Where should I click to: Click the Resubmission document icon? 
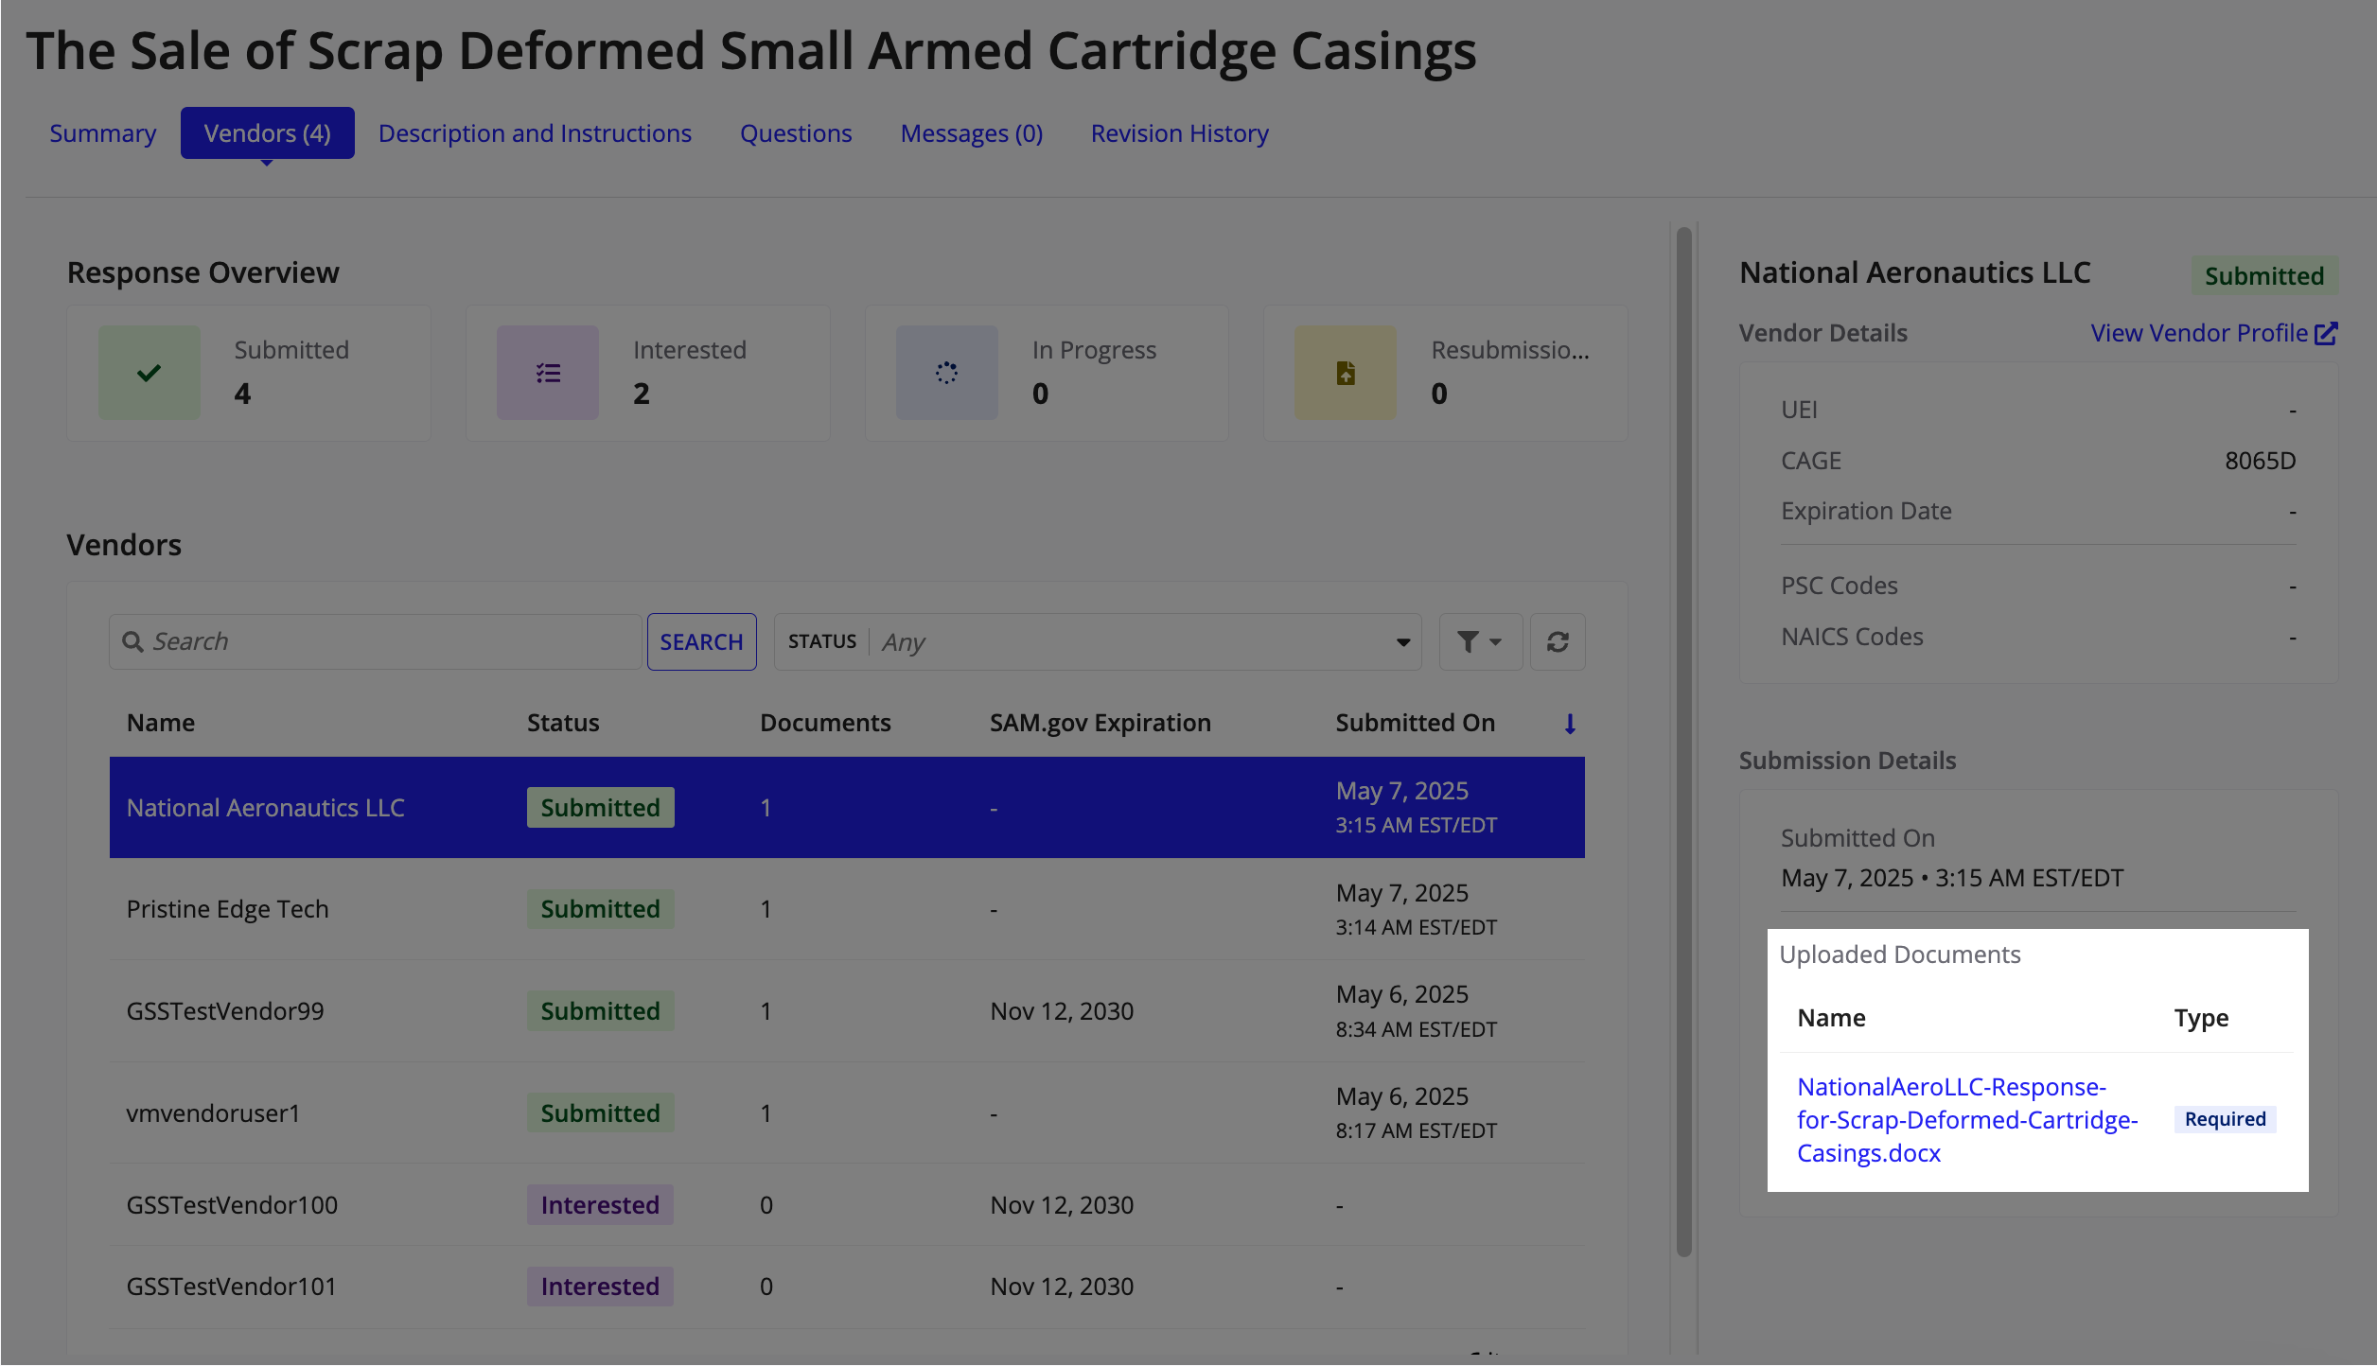1345,373
